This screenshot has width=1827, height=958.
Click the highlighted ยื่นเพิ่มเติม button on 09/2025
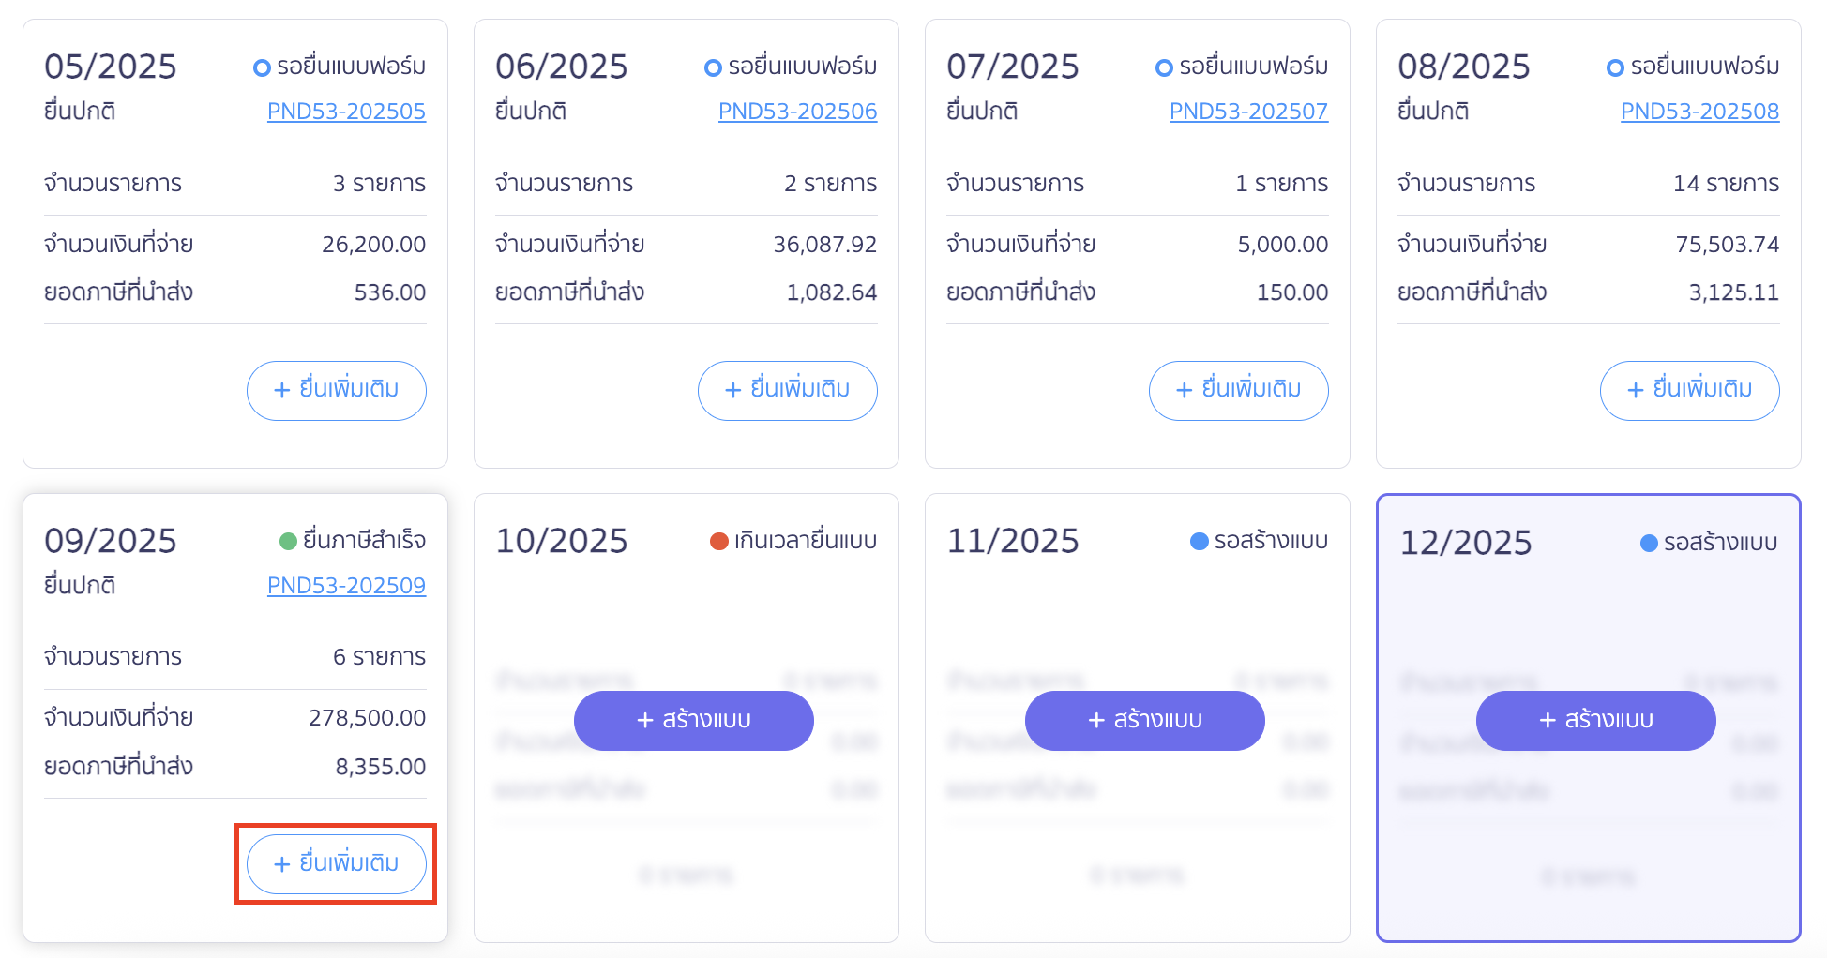click(336, 863)
